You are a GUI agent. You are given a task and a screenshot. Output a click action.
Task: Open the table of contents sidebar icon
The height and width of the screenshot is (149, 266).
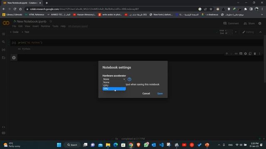pos(3,34)
